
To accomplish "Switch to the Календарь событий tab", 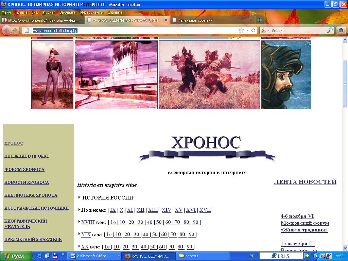I will click(x=212, y=20).
